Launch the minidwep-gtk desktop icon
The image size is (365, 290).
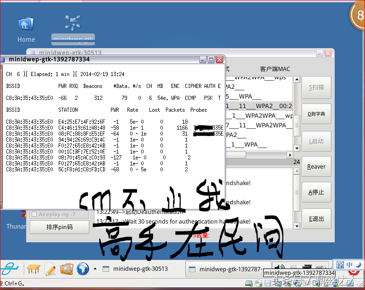[x=73, y=29]
